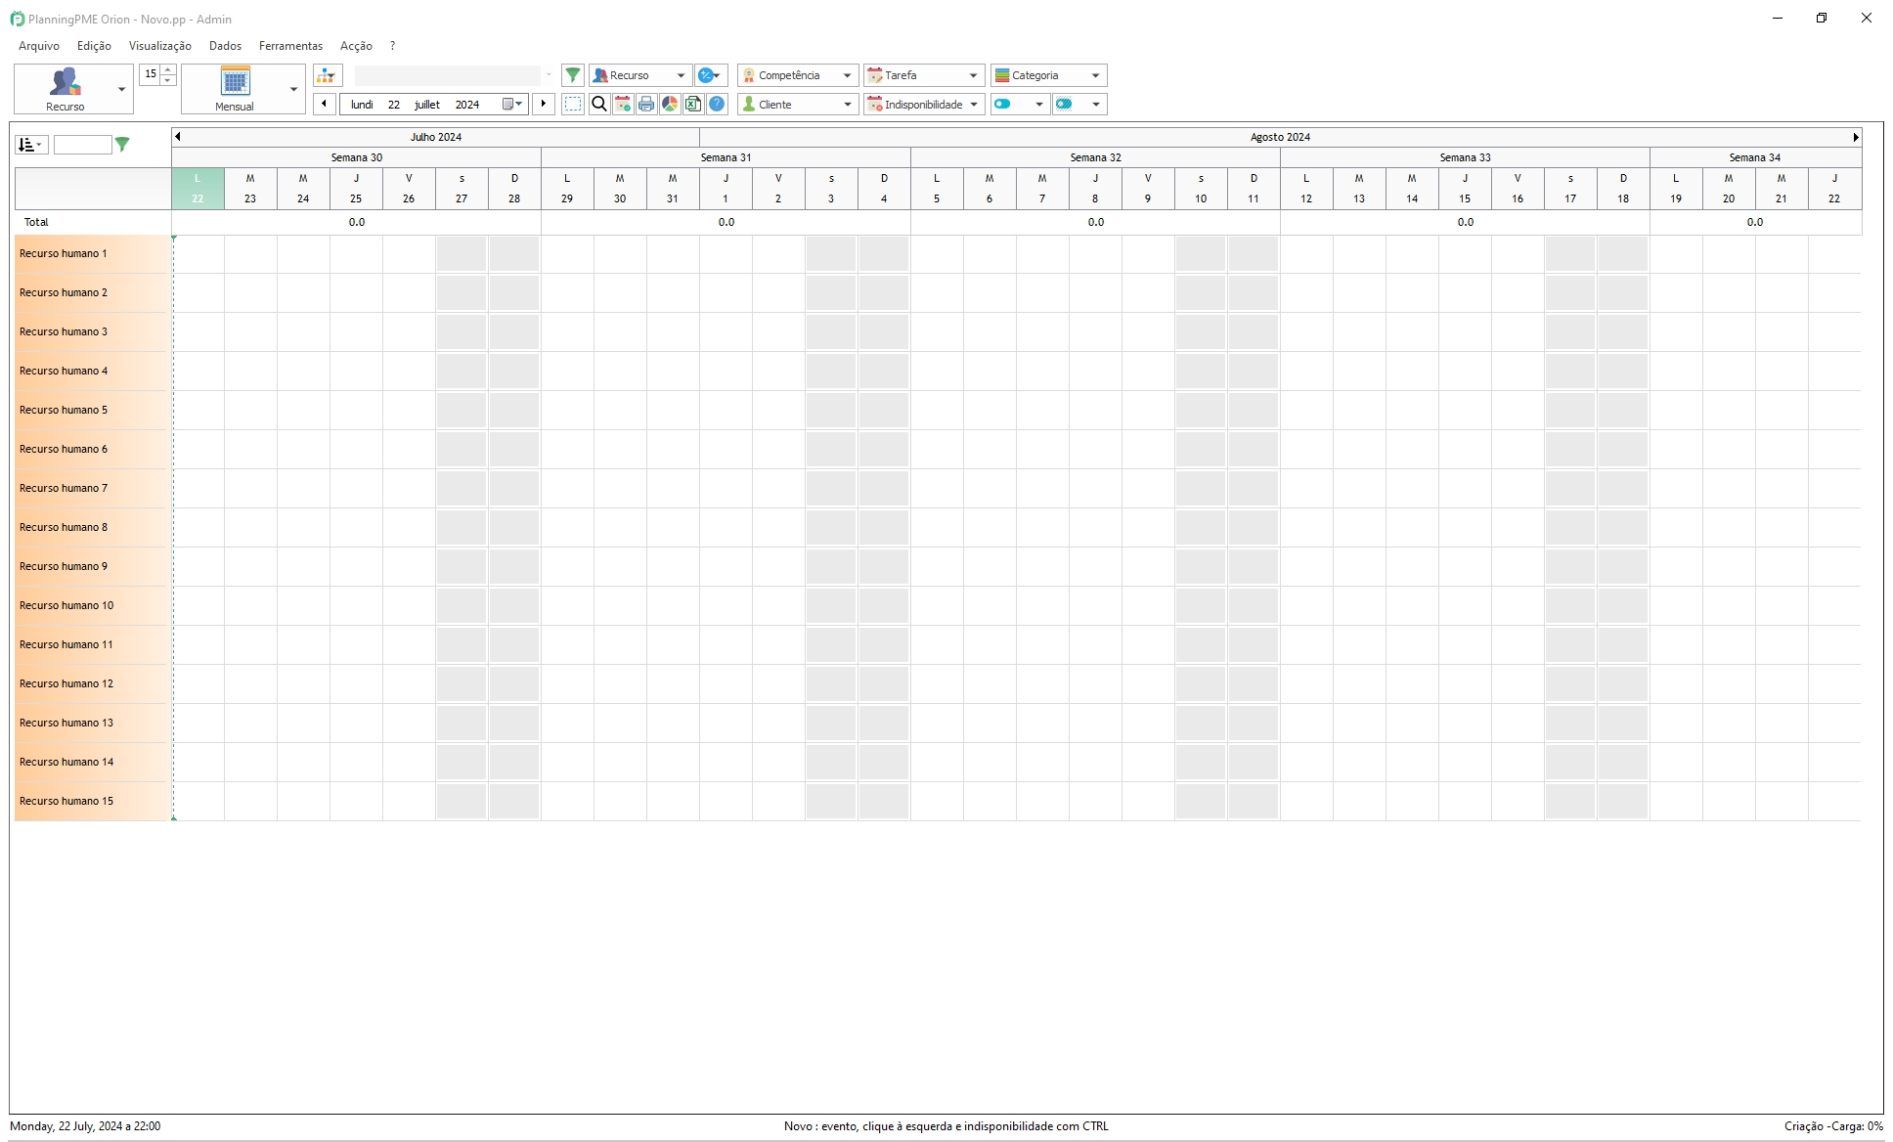
Task: Increase the row count spinner value
Action: 168,69
